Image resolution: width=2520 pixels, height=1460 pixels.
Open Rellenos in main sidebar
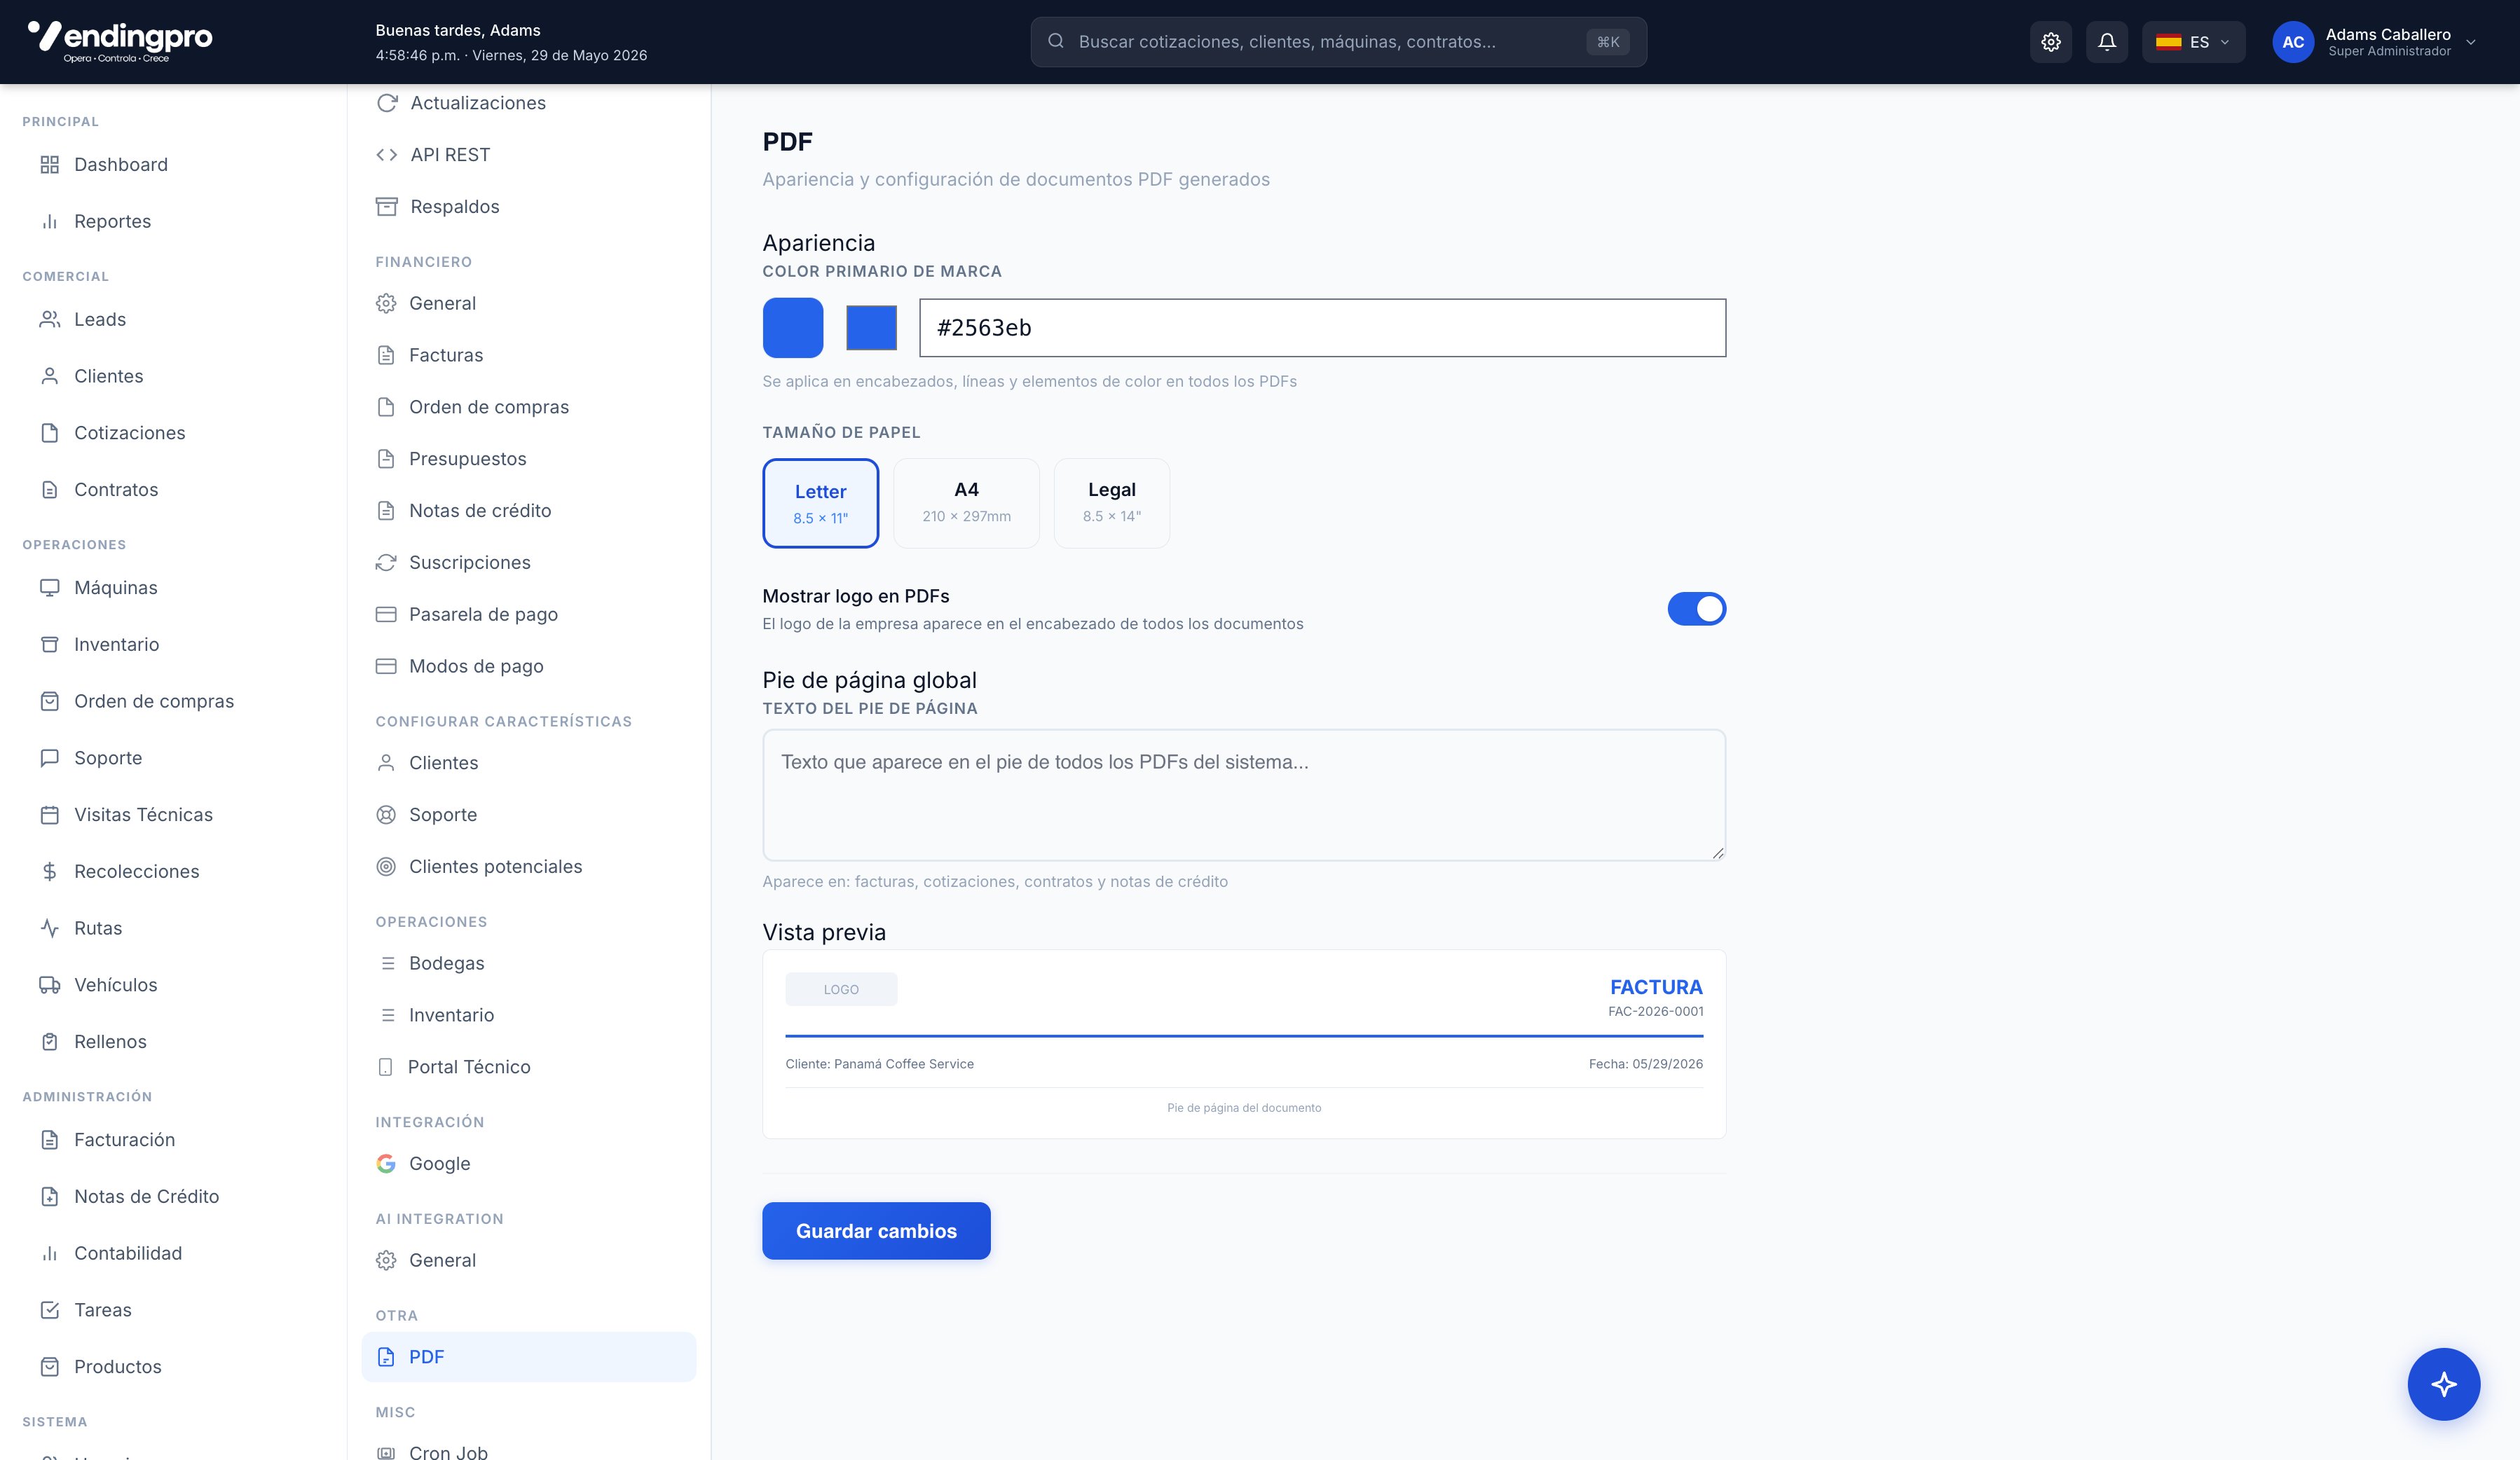coord(110,1042)
